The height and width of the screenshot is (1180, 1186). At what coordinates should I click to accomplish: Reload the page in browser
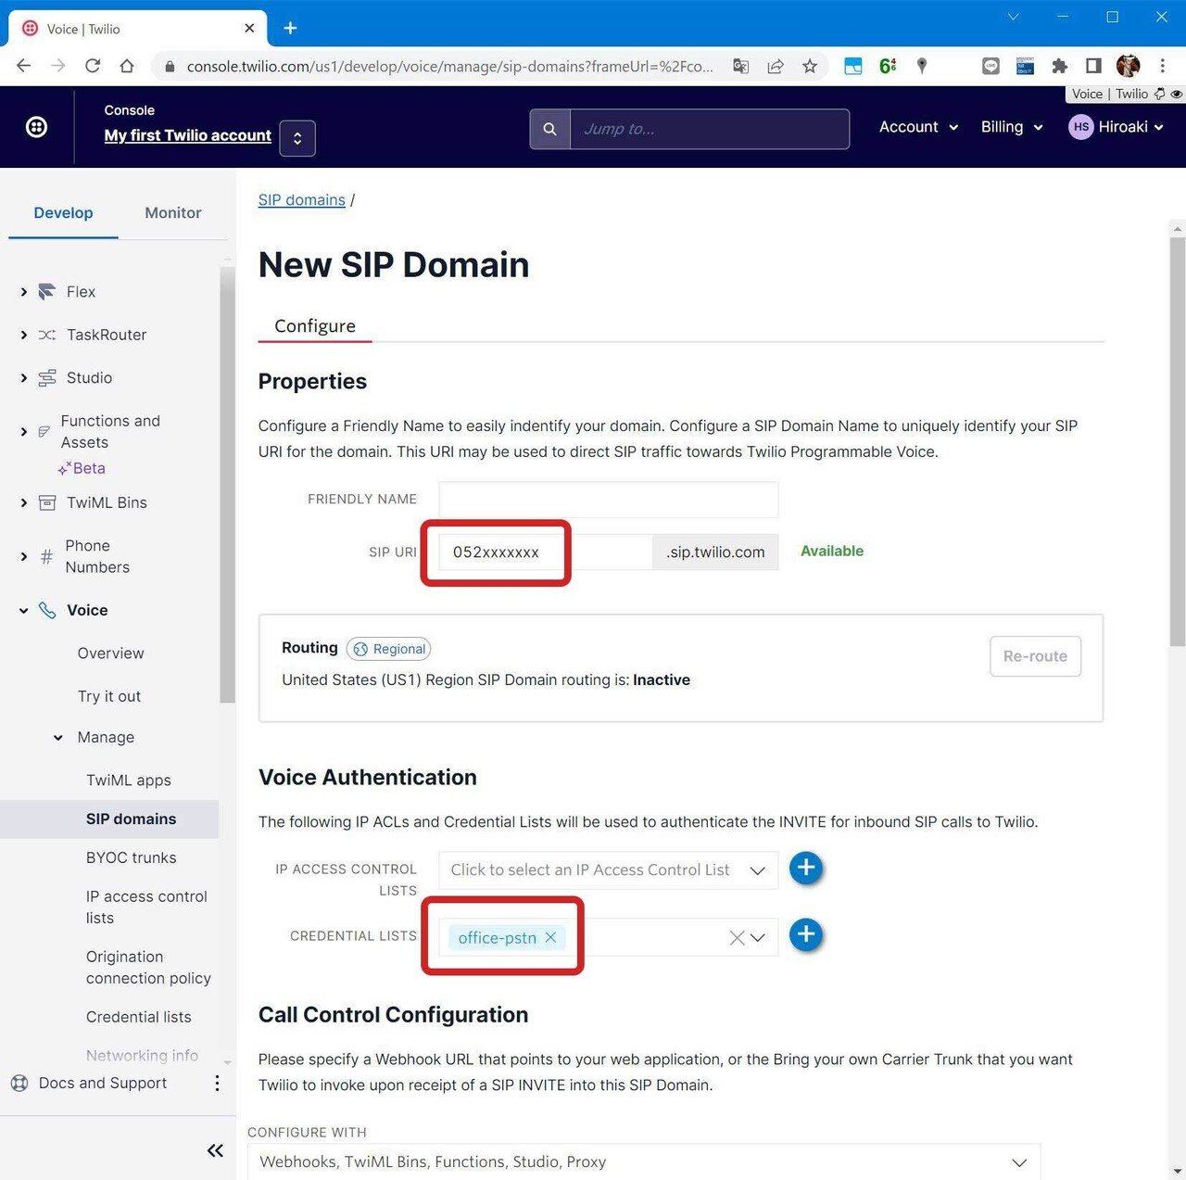[93, 66]
